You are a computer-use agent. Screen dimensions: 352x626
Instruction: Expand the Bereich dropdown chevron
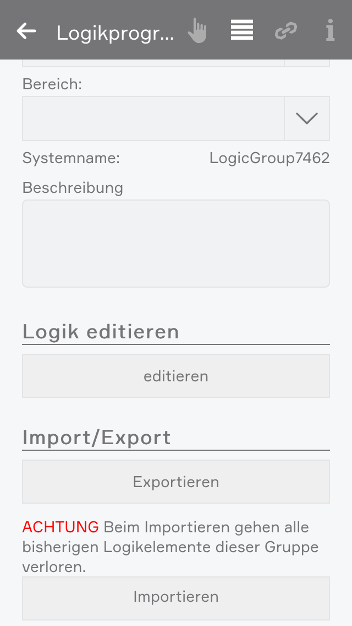click(x=307, y=118)
